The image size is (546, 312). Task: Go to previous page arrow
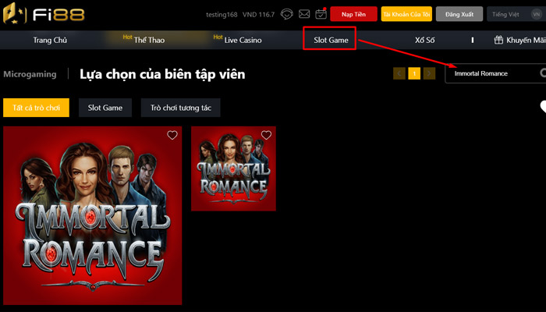[399, 73]
